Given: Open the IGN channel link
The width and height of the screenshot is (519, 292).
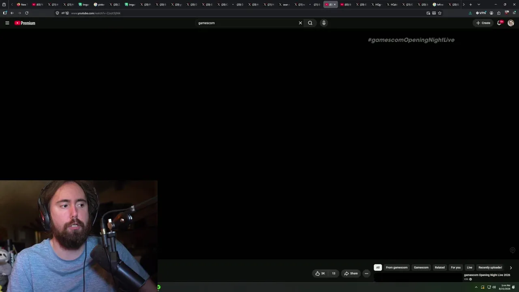Looking at the screenshot, I should coord(466,279).
